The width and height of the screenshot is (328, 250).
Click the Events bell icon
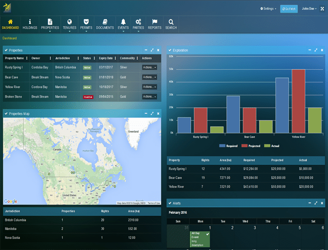click(123, 22)
